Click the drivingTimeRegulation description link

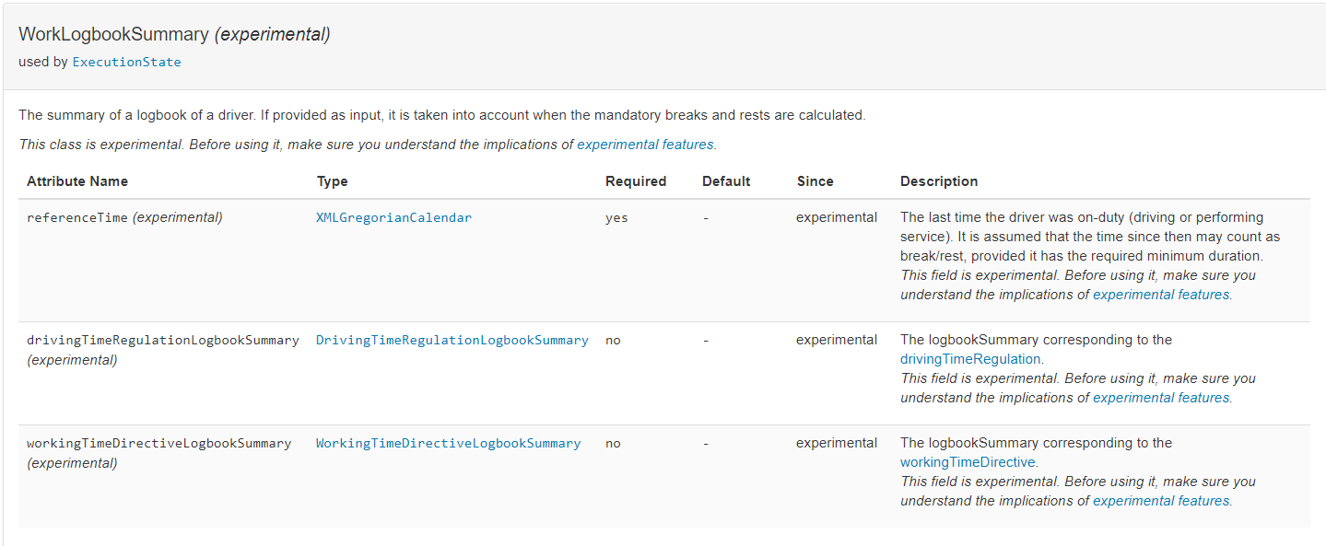point(970,359)
